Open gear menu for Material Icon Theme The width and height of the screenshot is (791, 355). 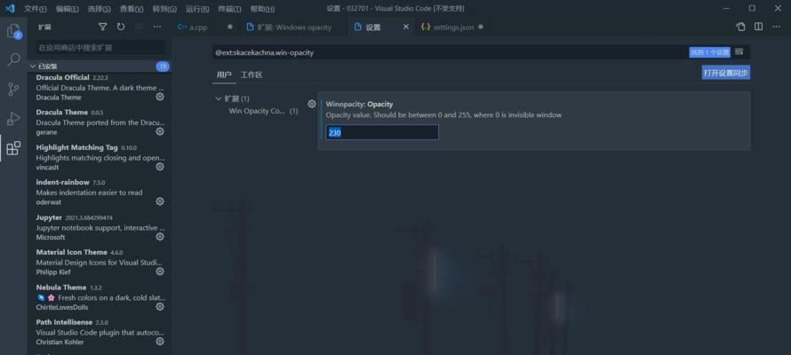tap(160, 272)
